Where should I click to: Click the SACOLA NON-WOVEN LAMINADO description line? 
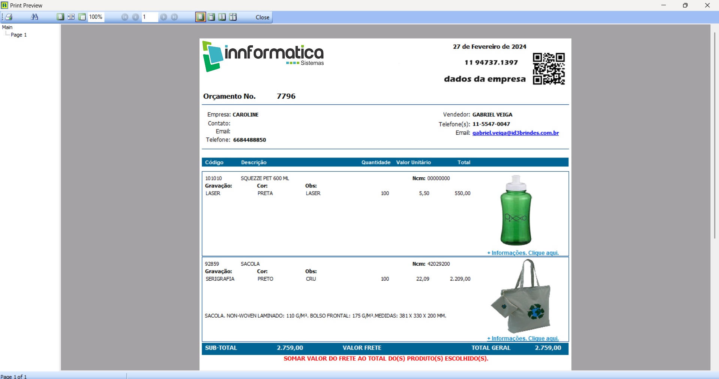(325, 316)
